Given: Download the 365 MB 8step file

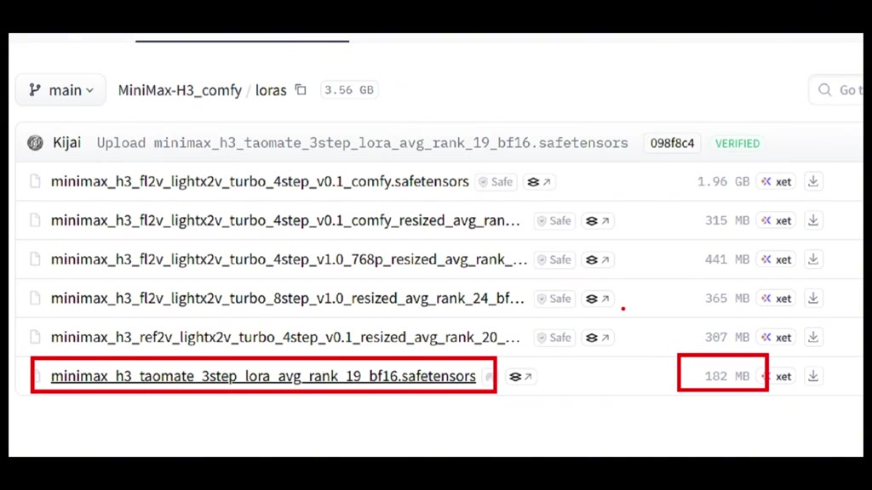Looking at the screenshot, I should [813, 299].
